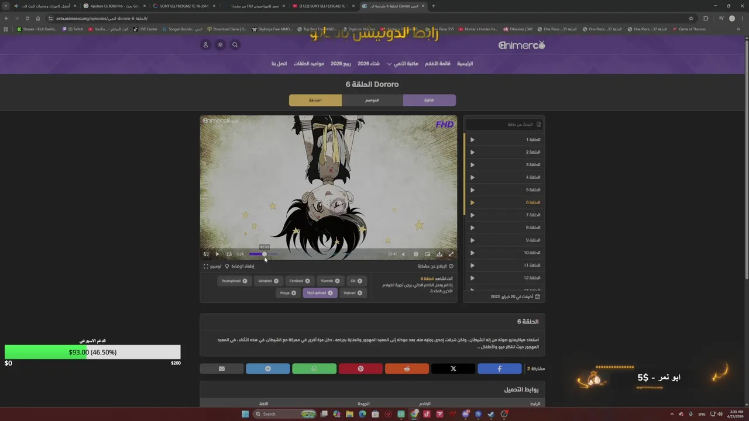Open the site search magnifier icon
Viewport: 749px width, 421px height.
click(x=235, y=45)
